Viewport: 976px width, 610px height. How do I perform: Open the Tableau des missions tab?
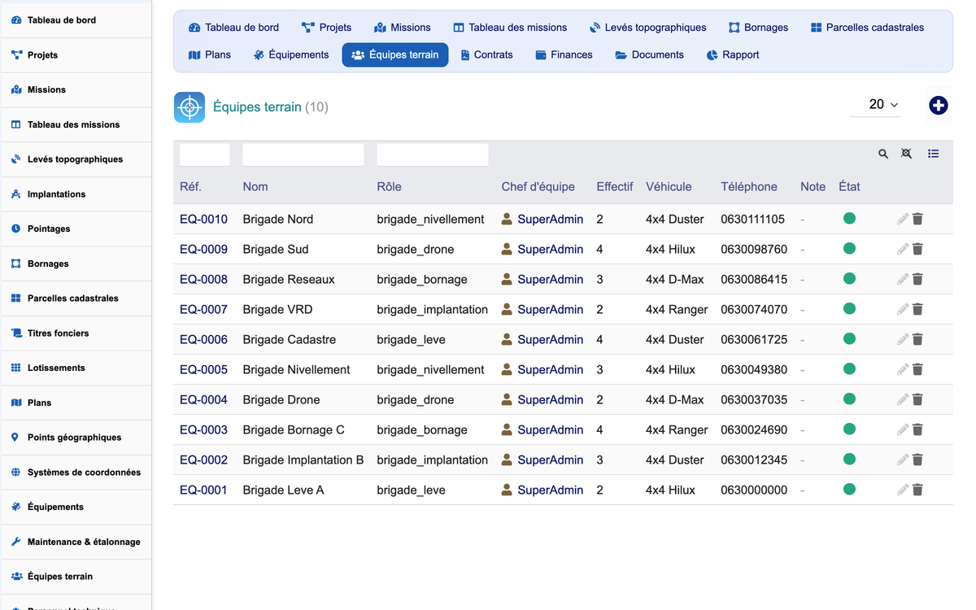point(510,28)
